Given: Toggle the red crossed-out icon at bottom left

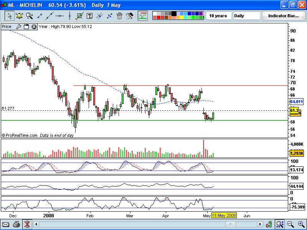Looking at the screenshot, I should click(x=27, y=224).
